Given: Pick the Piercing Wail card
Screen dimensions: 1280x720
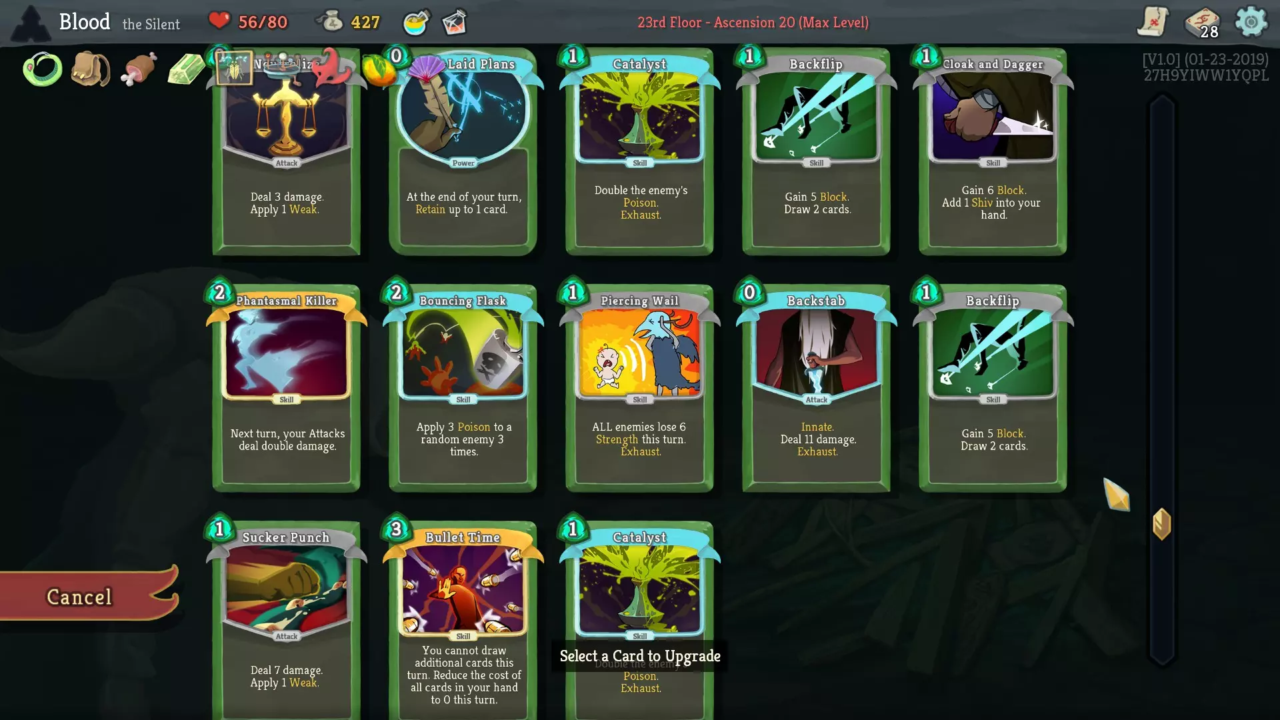Looking at the screenshot, I should [640, 387].
